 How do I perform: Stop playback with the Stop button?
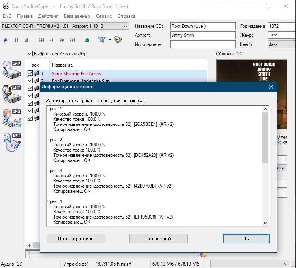tap(26, 40)
